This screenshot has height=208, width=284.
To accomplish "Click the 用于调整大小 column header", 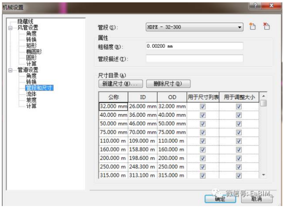I will [239, 97].
